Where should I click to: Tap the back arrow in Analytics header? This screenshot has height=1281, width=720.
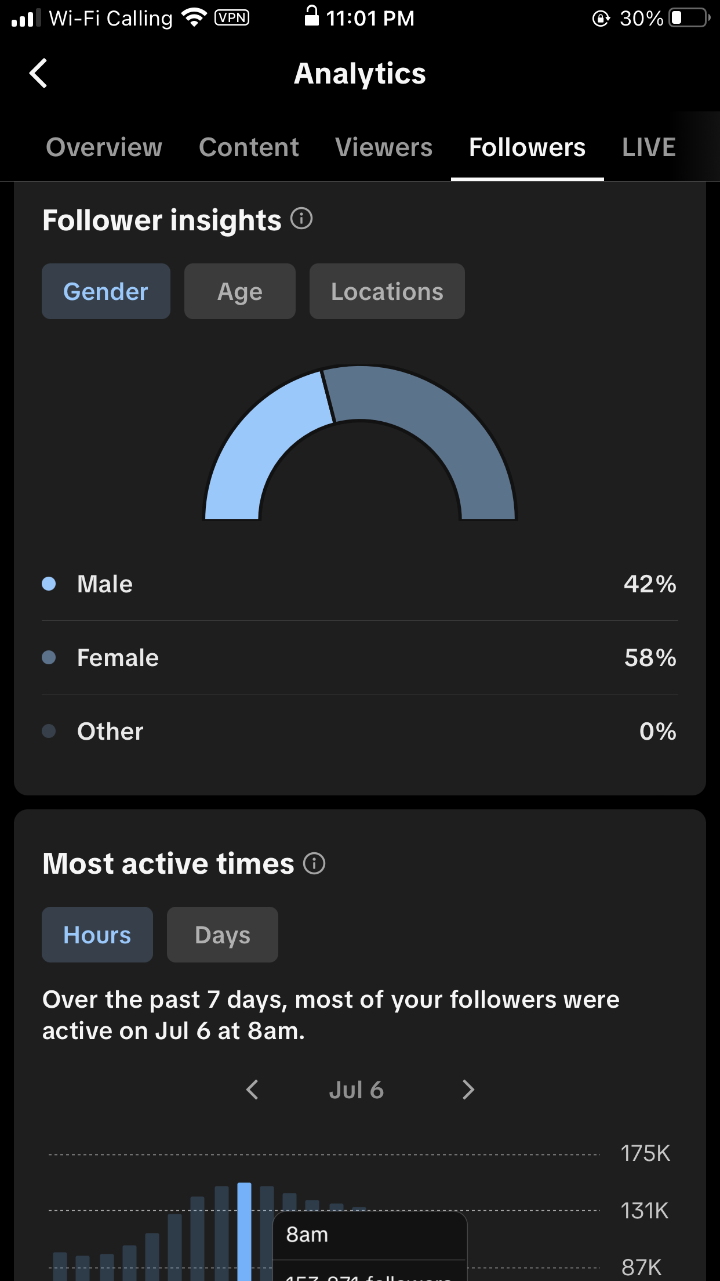click(x=38, y=74)
